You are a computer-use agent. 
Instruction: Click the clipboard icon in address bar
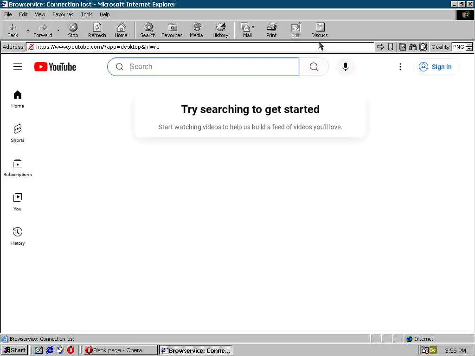pyautogui.click(x=423, y=47)
